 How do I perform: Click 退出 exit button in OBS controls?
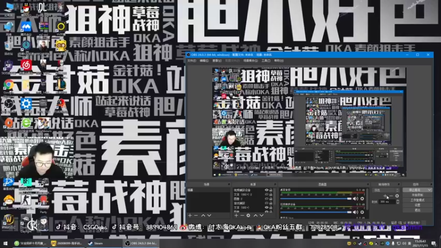click(x=417, y=210)
